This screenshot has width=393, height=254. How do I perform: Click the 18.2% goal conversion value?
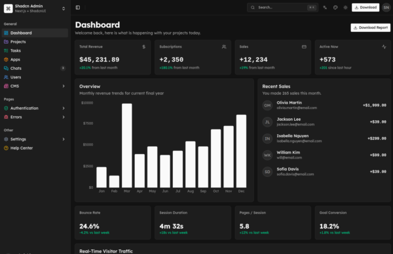click(x=329, y=227)
